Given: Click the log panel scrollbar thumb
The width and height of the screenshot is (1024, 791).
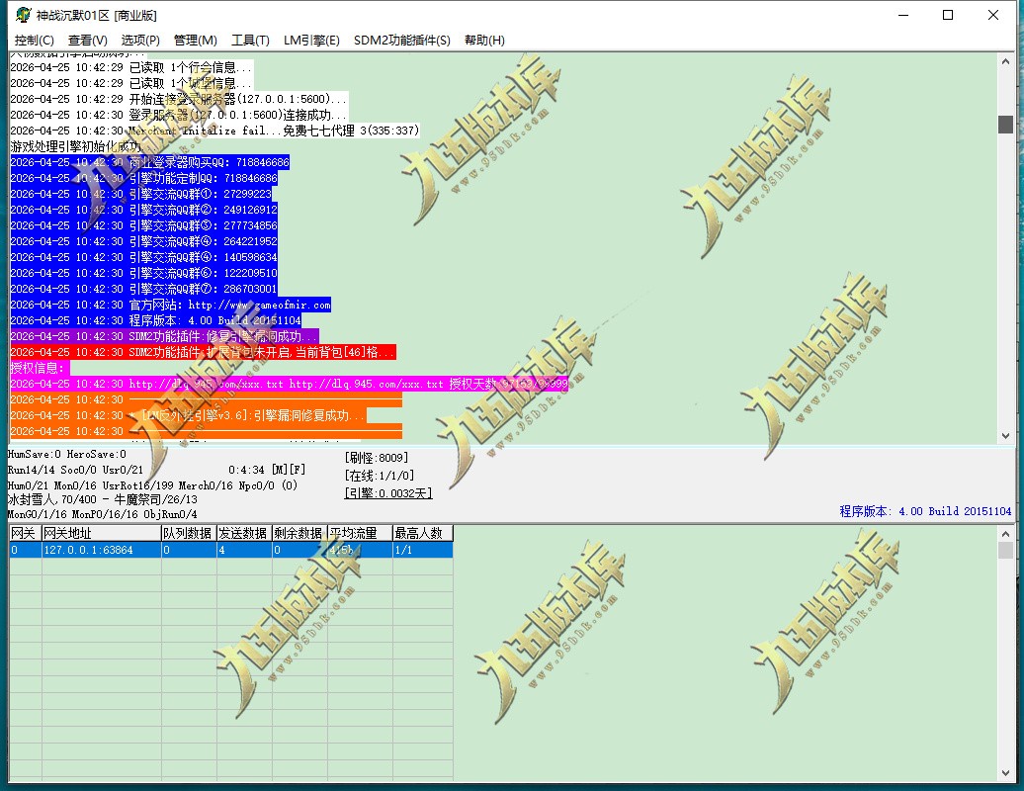Looking at the screenshot, I should [1005, 125].
